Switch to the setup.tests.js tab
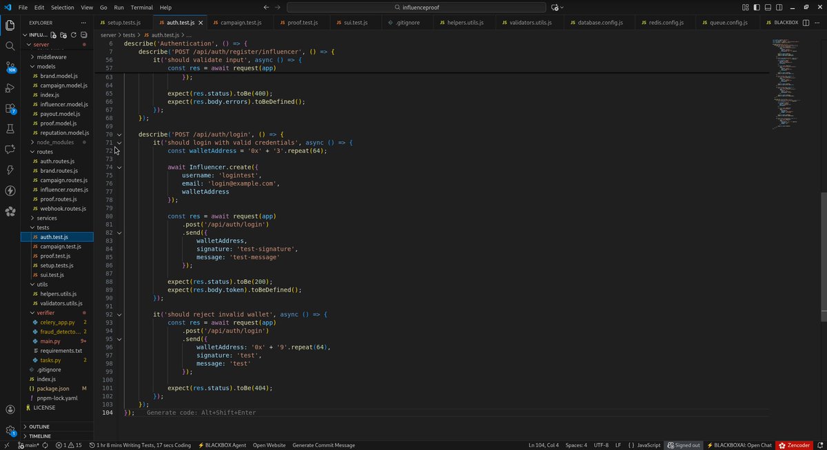Screen dimensions: 827x450 [x=124, y=23]
